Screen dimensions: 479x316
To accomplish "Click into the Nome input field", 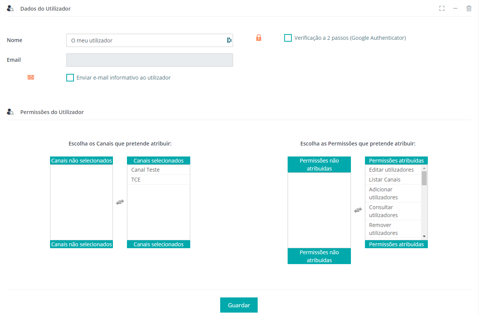I will pos(146,41).
